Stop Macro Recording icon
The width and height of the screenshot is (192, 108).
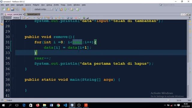pos(79,18)
